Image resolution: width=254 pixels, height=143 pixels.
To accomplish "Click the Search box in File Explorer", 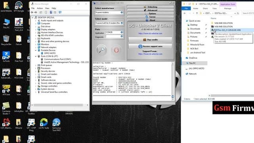I will click(248, 13).
